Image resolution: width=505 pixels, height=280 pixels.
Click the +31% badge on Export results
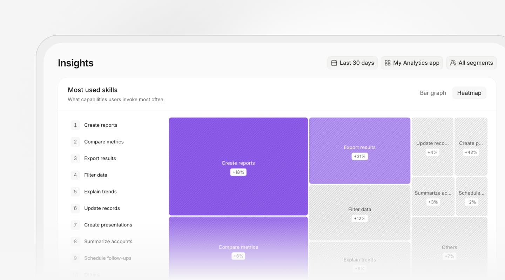359,156
